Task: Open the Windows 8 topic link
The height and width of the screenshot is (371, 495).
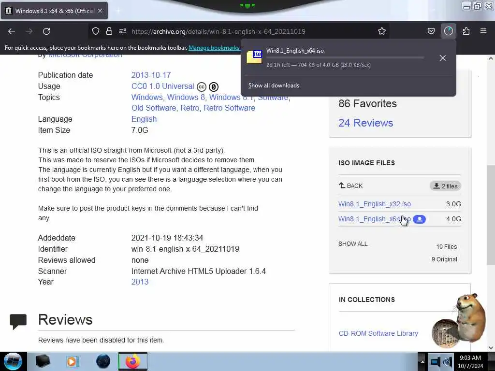Action: [x=186, y=97]
